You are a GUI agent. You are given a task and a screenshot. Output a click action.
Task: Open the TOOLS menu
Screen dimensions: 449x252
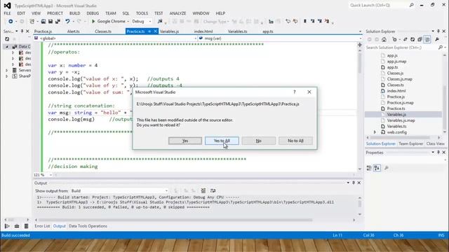click(142, 13)
